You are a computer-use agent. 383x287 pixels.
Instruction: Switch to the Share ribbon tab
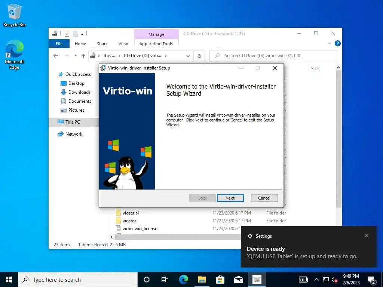[x=102, y=44]
